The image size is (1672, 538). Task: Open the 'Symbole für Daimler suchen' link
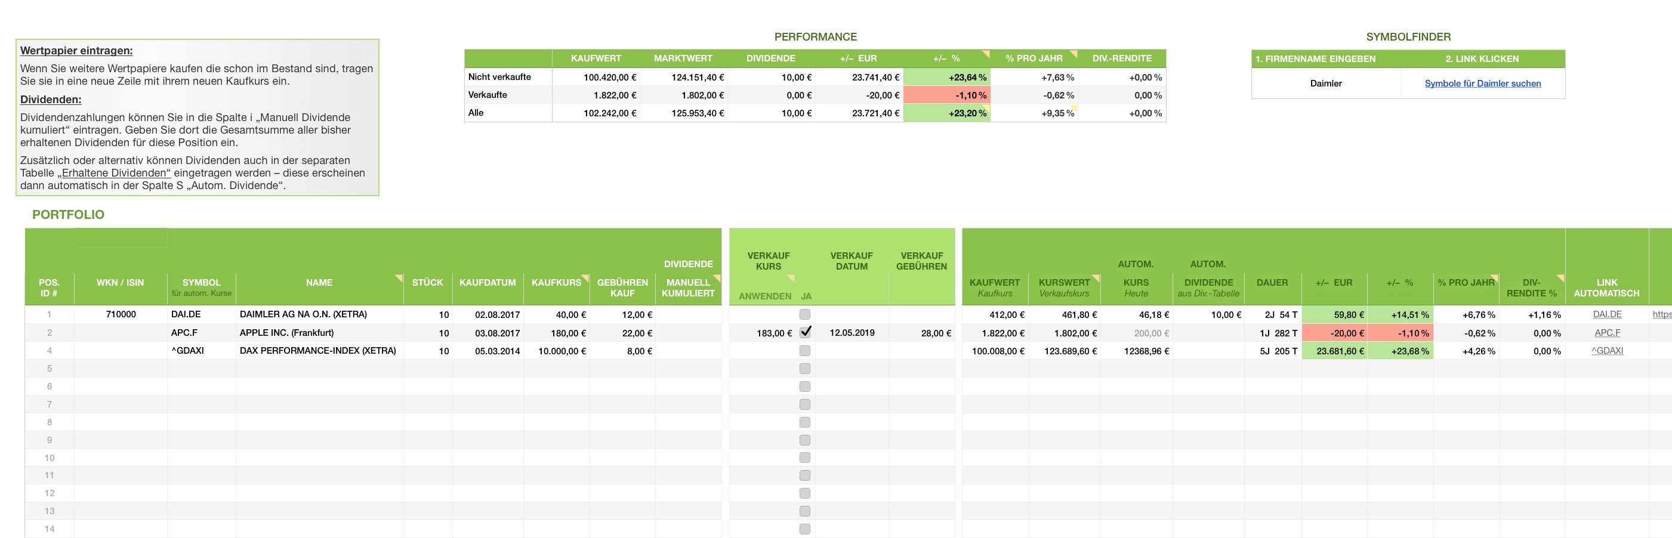(1482, 84)
